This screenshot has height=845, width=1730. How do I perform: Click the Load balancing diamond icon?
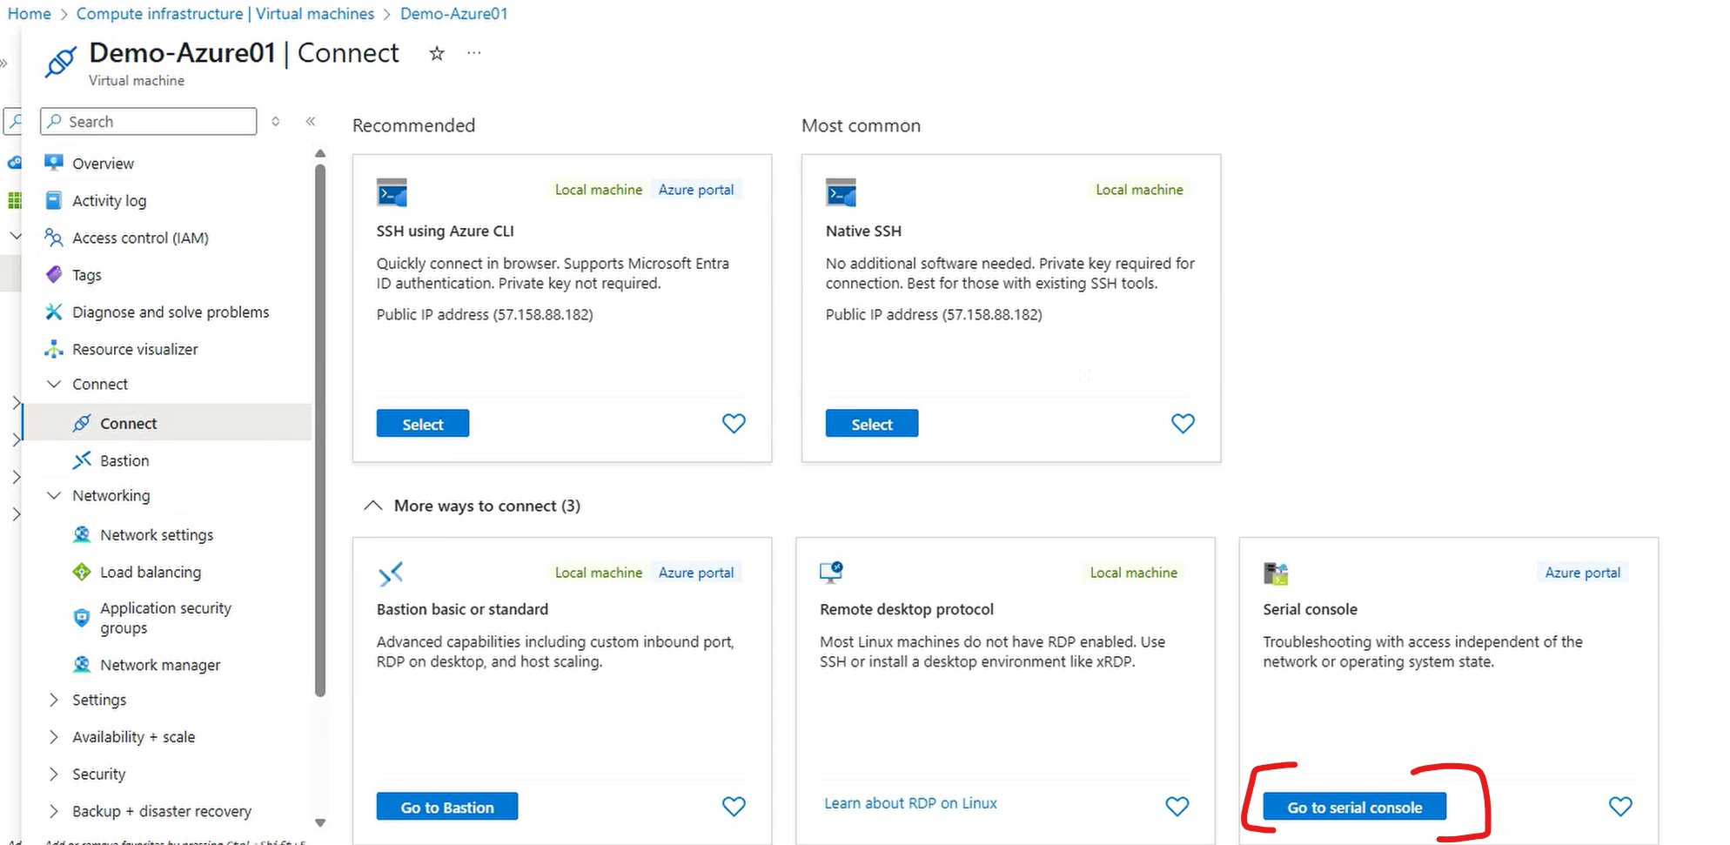pos(82,572)
